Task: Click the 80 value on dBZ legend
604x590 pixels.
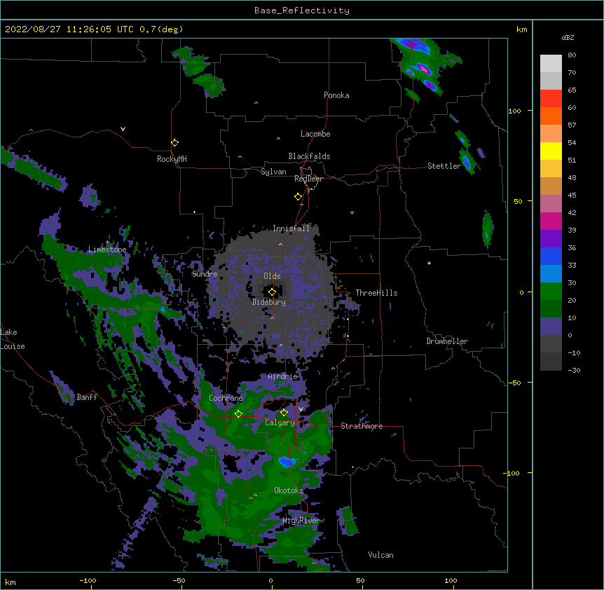Action: [x=572, y=55]
